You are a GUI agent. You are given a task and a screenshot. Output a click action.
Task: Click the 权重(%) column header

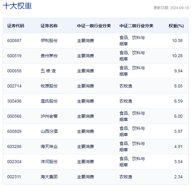point(176,26)
